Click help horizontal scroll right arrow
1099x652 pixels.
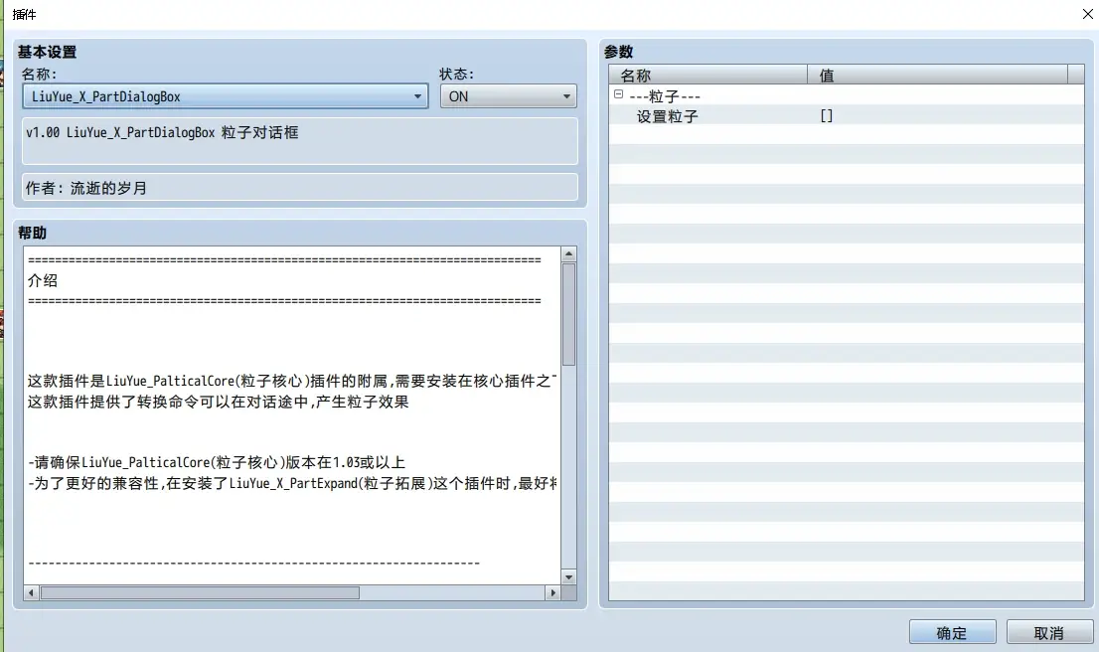pyautogui.click(x=553, y=593)
